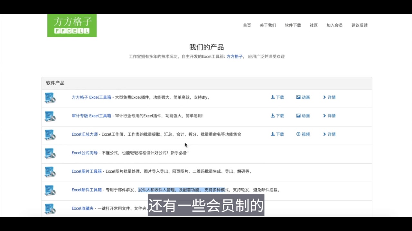412x231 pixels.
Task: Click the icon beside Excel收藏夹
Action: pyautogui.click(x=50, y=209)
